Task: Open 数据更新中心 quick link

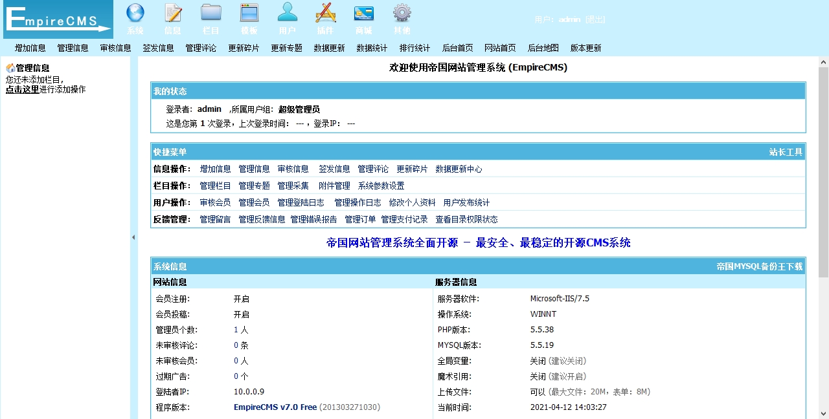Action: coord(459,169)
